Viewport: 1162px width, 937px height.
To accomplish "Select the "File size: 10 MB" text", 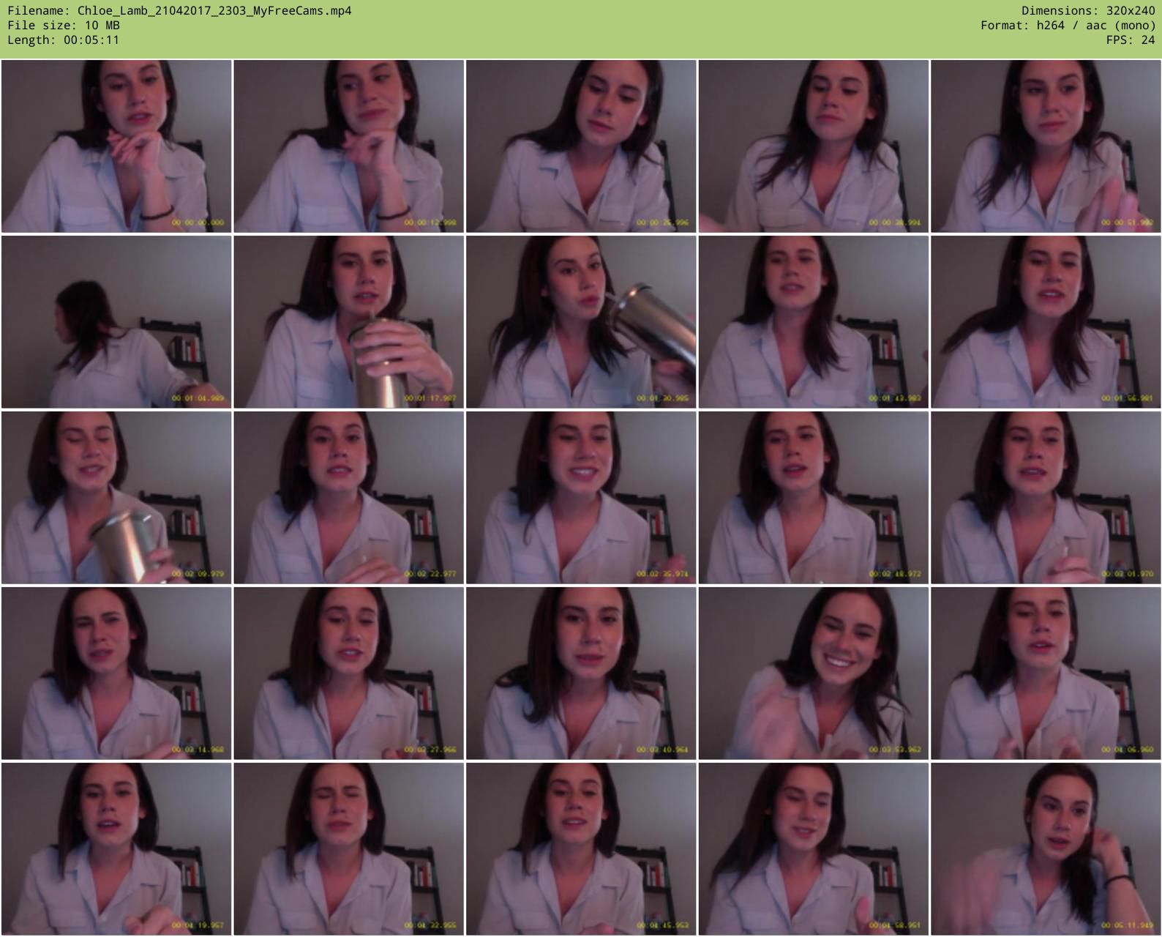I will click(x=64, y=26).
